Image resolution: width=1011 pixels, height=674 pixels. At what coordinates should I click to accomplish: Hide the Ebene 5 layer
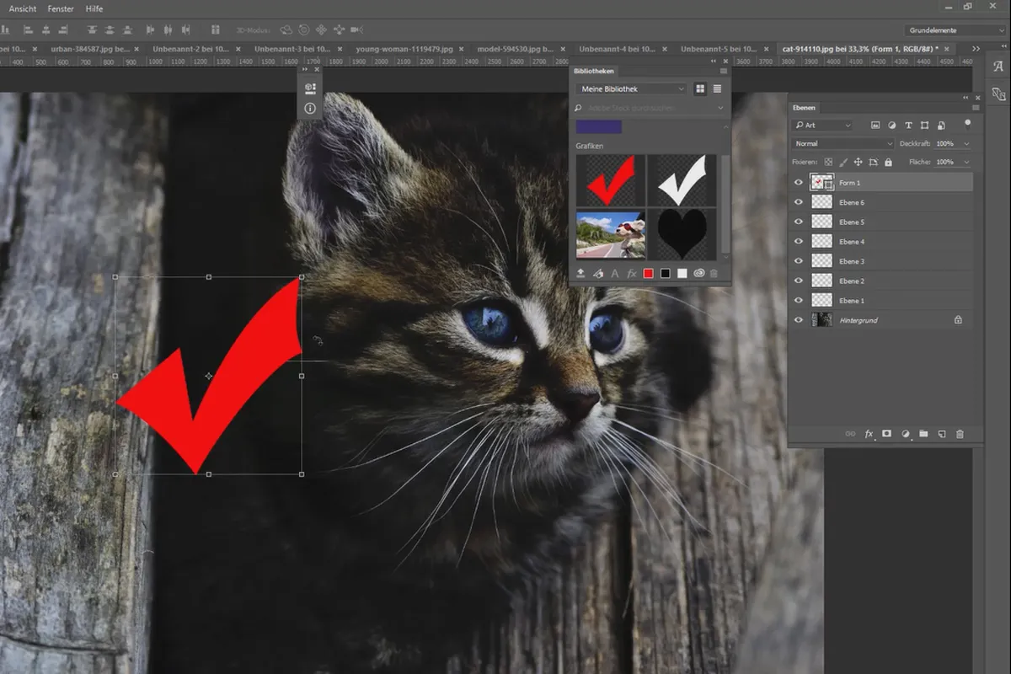(799, 222)
